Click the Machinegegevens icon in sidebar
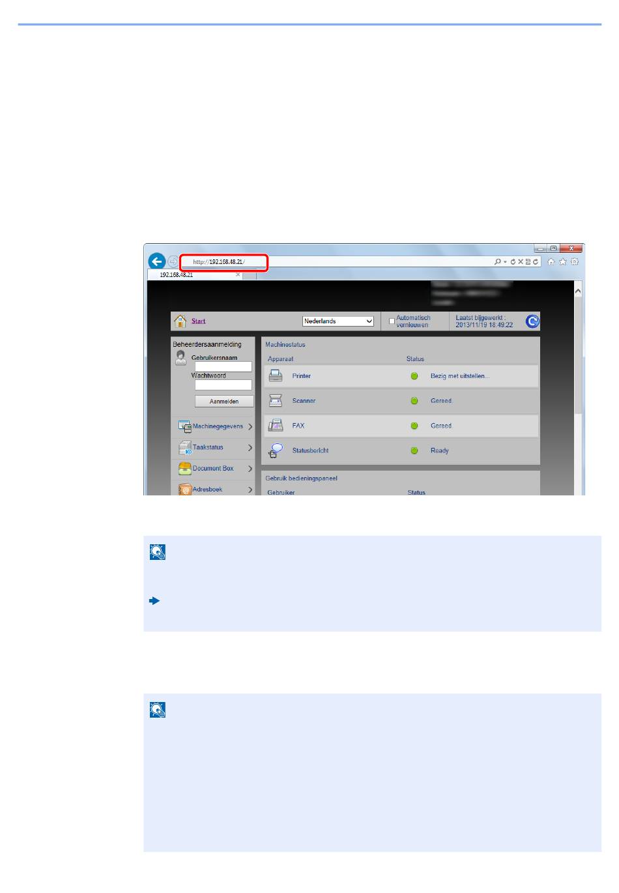This screenshot has height=893, width=619. [x=185, y=427]
